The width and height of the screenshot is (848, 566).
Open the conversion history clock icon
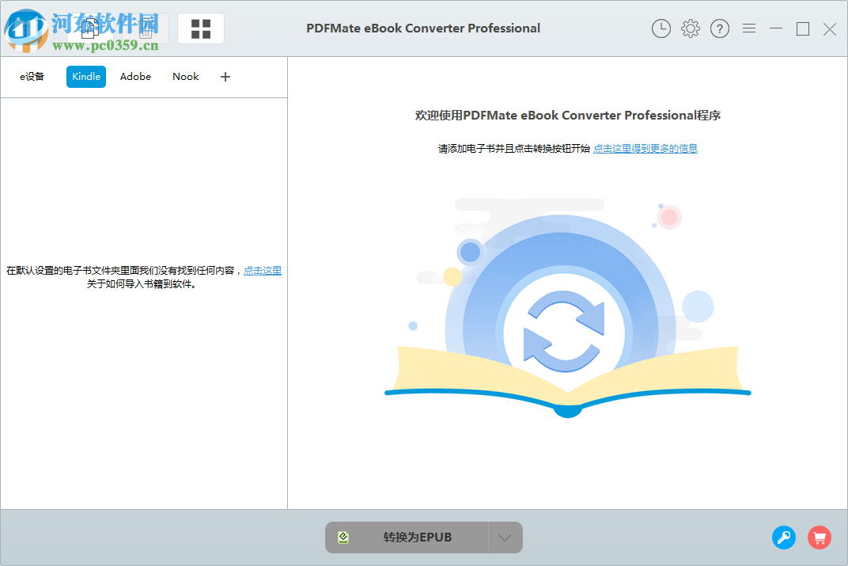click(661, 28)
